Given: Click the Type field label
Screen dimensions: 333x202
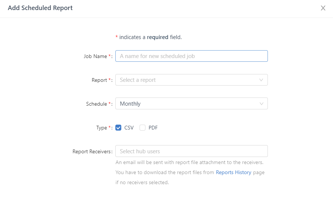Looking at the screenshot, I should pyautogui.click(x=102, y=128).
